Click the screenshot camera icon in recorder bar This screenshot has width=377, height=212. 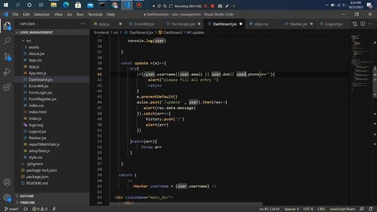pos(220,6)
